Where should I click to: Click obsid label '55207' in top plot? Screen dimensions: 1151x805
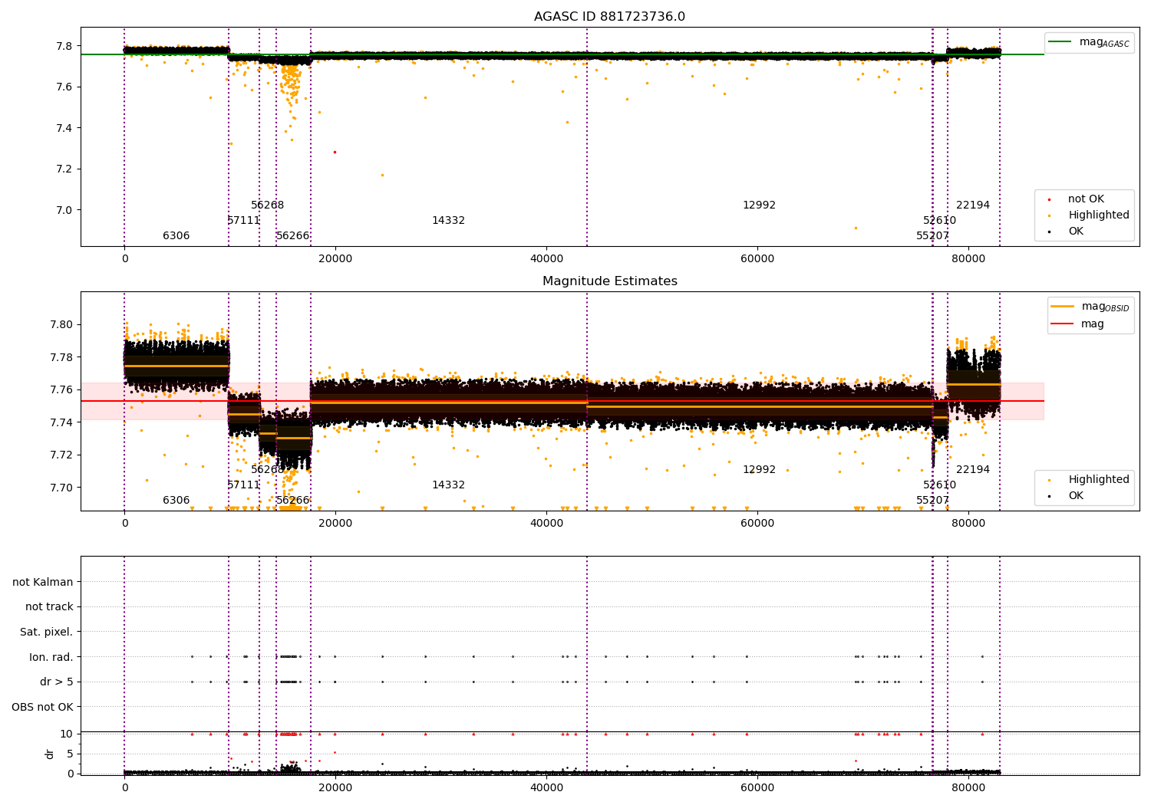click(x=932, y=236)
